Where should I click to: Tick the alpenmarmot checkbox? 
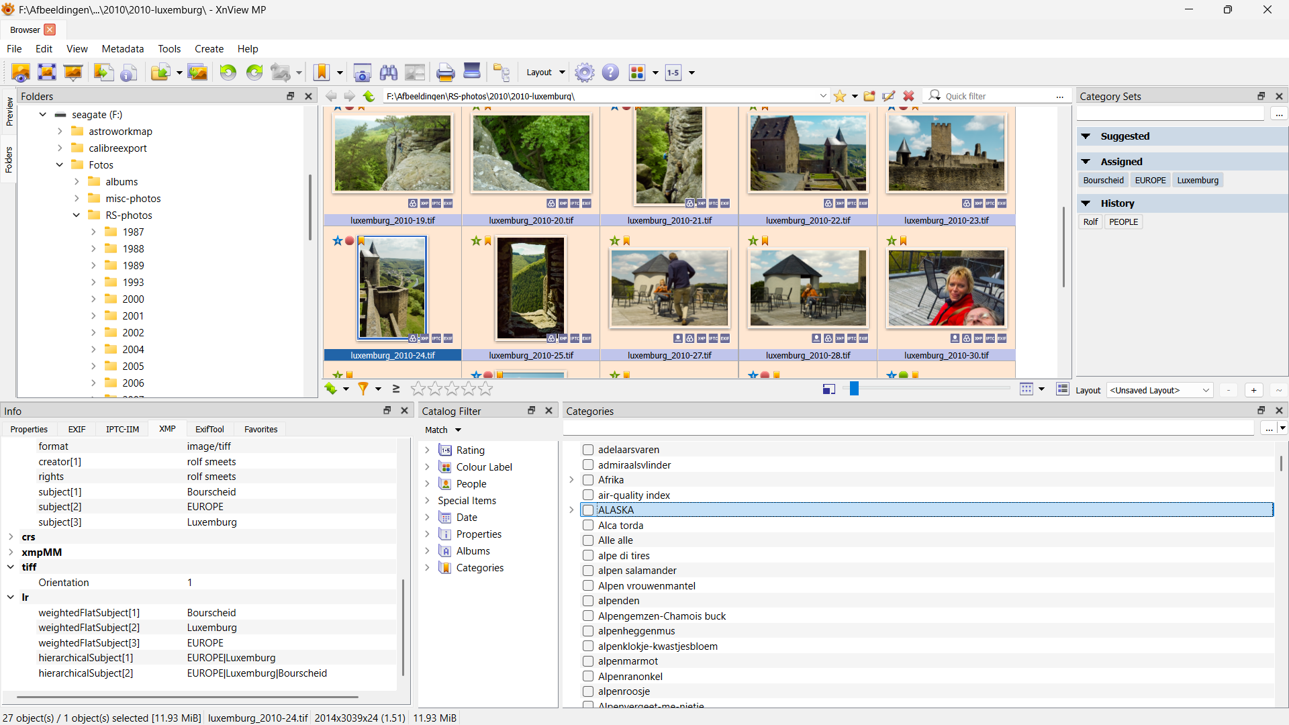tap(588, 661)
